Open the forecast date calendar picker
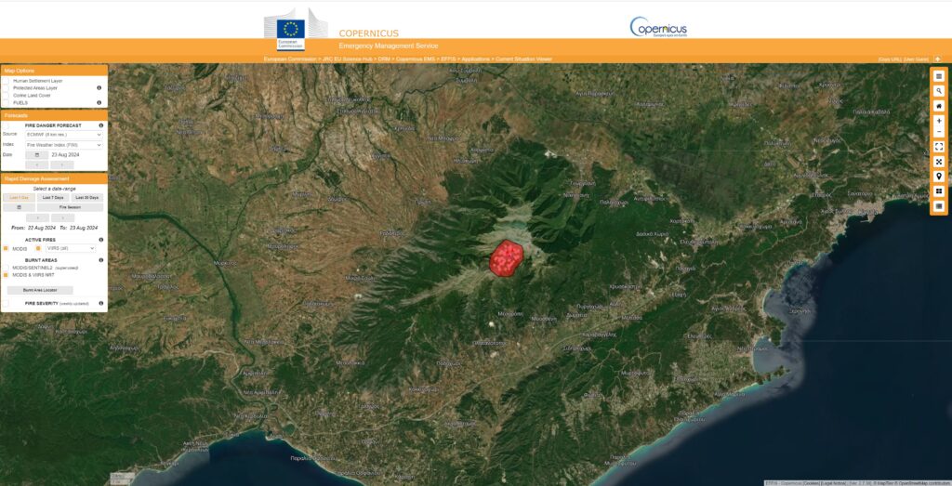 pyautogui.click(x=36, y=155)
